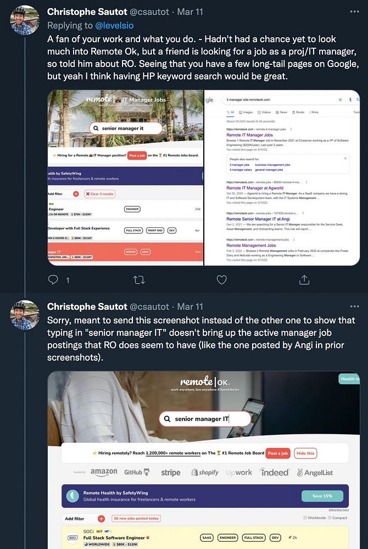Click the Hide this button
368x549 pixels.
pos(305,453)
